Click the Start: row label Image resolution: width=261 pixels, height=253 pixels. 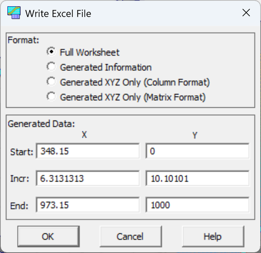22,152
